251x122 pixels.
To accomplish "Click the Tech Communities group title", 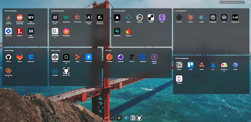I will click(x=10, y=11).
